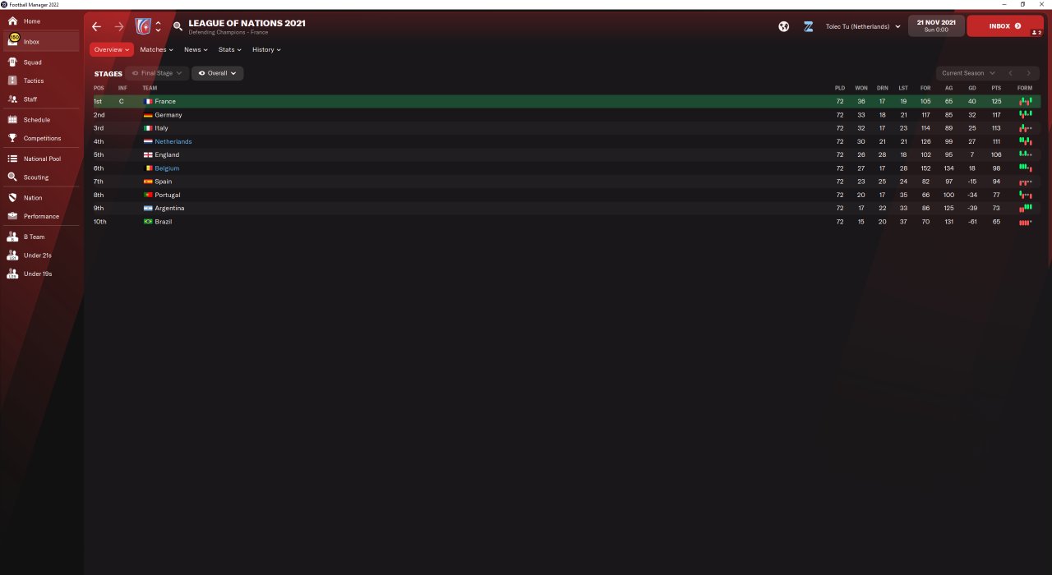Toggle the Overall view eye selector
This screenshot has width=1052, height=575.
218,73
